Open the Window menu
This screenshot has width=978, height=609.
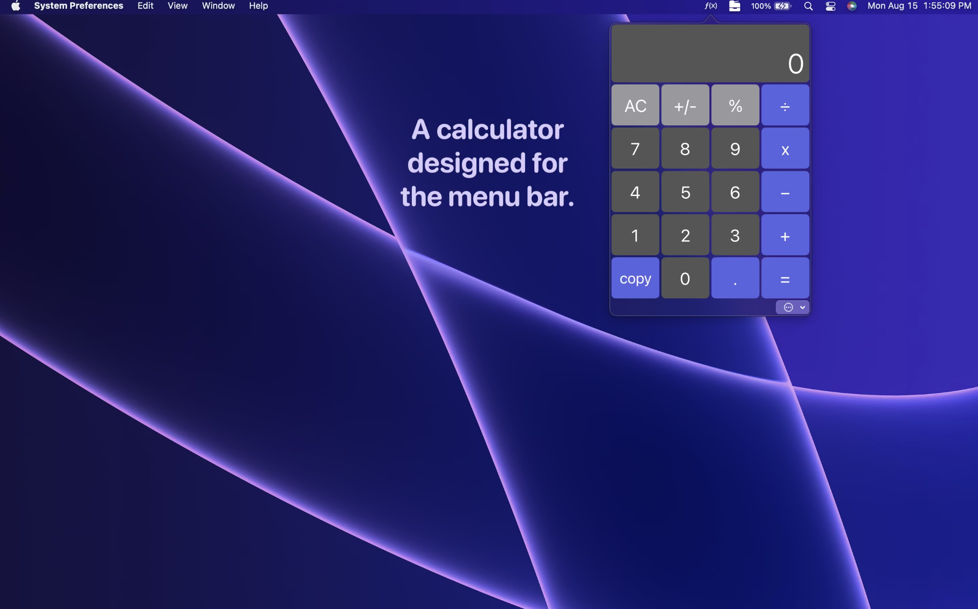[x=218, y=6]
